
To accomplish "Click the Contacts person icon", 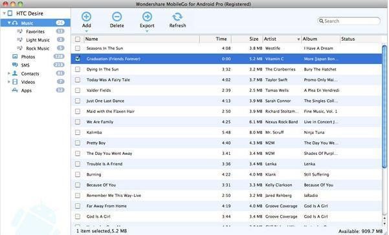I will (15, 74).
